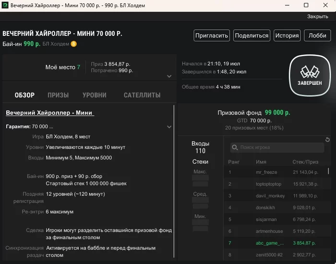
Task: Click the magnifier search icon
Action: tap(235, 147)
